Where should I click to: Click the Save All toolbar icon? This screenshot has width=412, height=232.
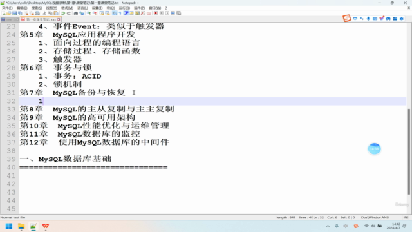20,13
